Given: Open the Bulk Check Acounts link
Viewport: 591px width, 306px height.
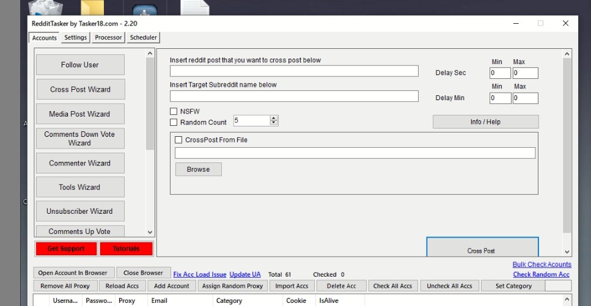Looking at the screenshot, I should pos(541,264).
